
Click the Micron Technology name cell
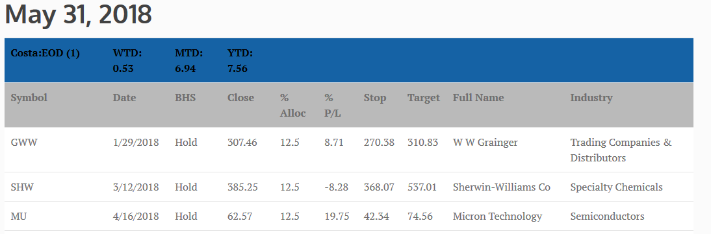tap(497, 216)
